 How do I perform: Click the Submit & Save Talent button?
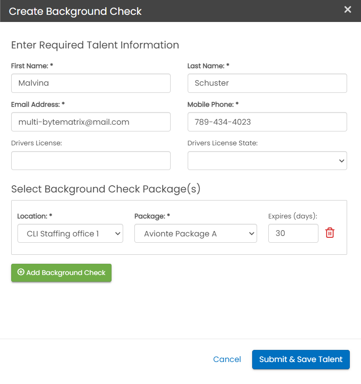[x=301, y=359]
